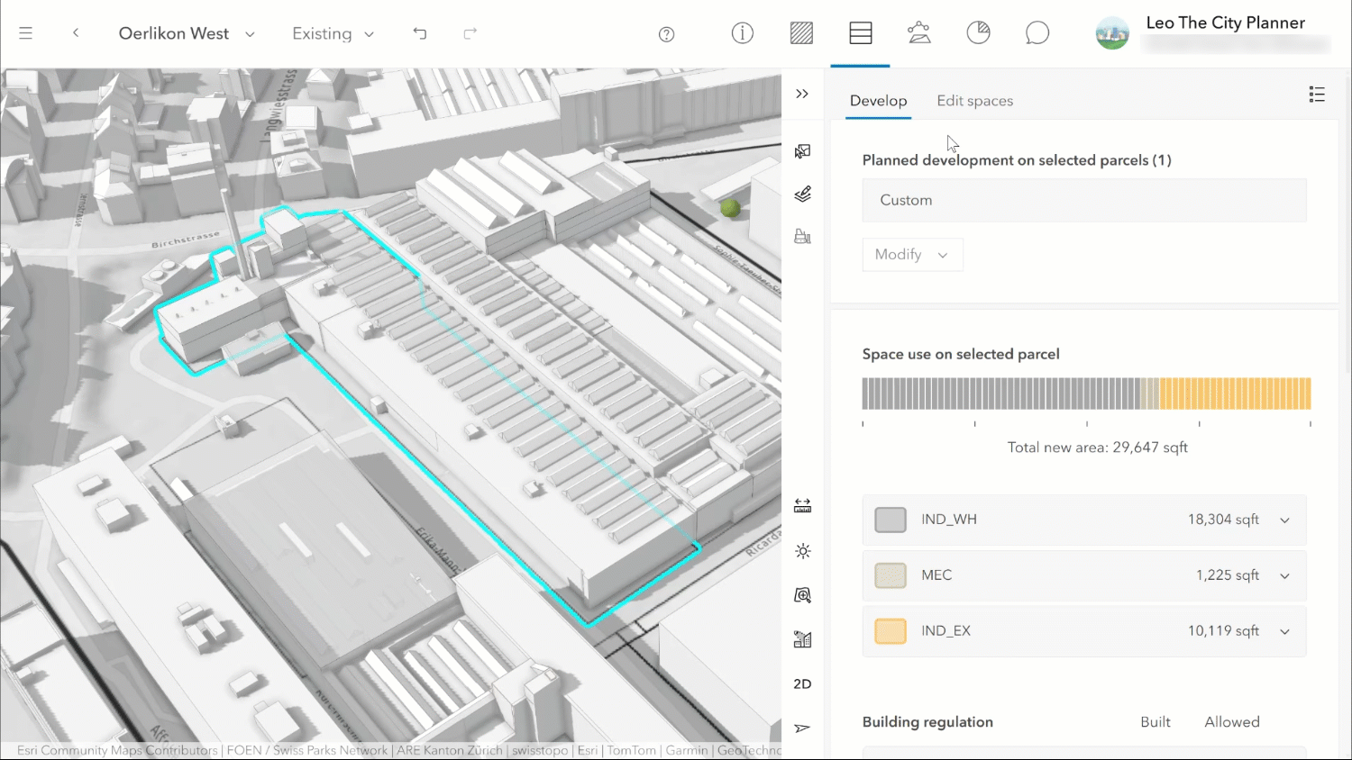Open the Dashboard pie chart icon
This screenshot has height=760, width=1352.
pyautogui.click(x=979, y=32)
